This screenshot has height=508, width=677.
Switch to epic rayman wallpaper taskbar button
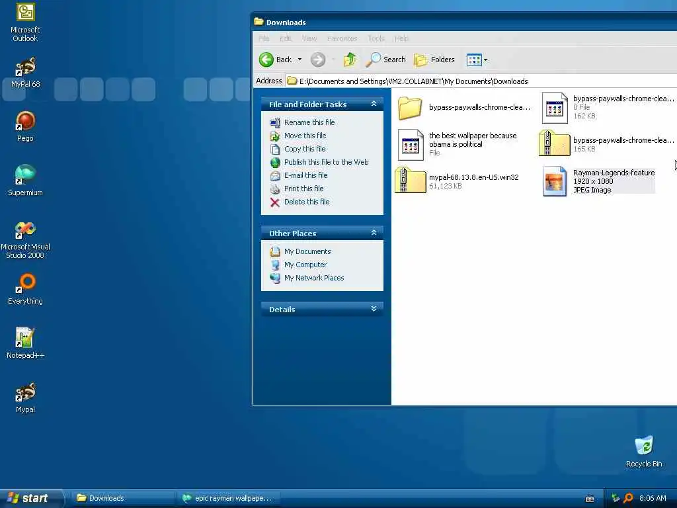click(x=228, y=498)
